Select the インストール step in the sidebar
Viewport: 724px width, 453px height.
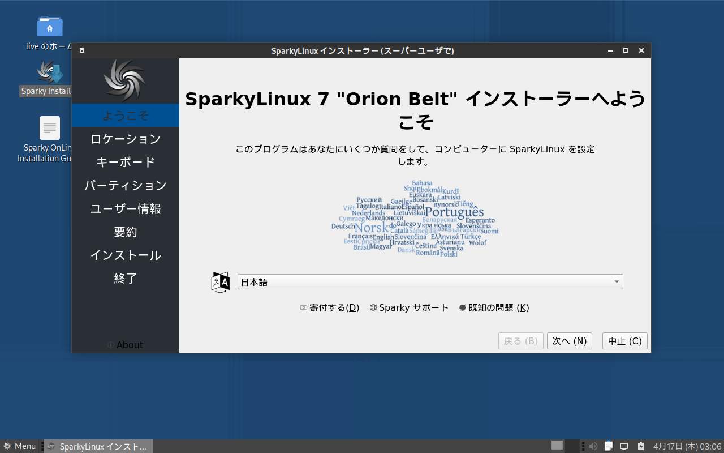pyautogui.click(x=126, y=255)
